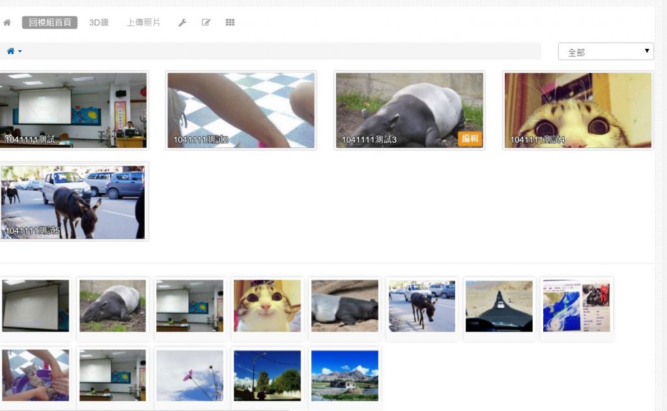Click the 回模組首頁 button

(x=50, y=23)
